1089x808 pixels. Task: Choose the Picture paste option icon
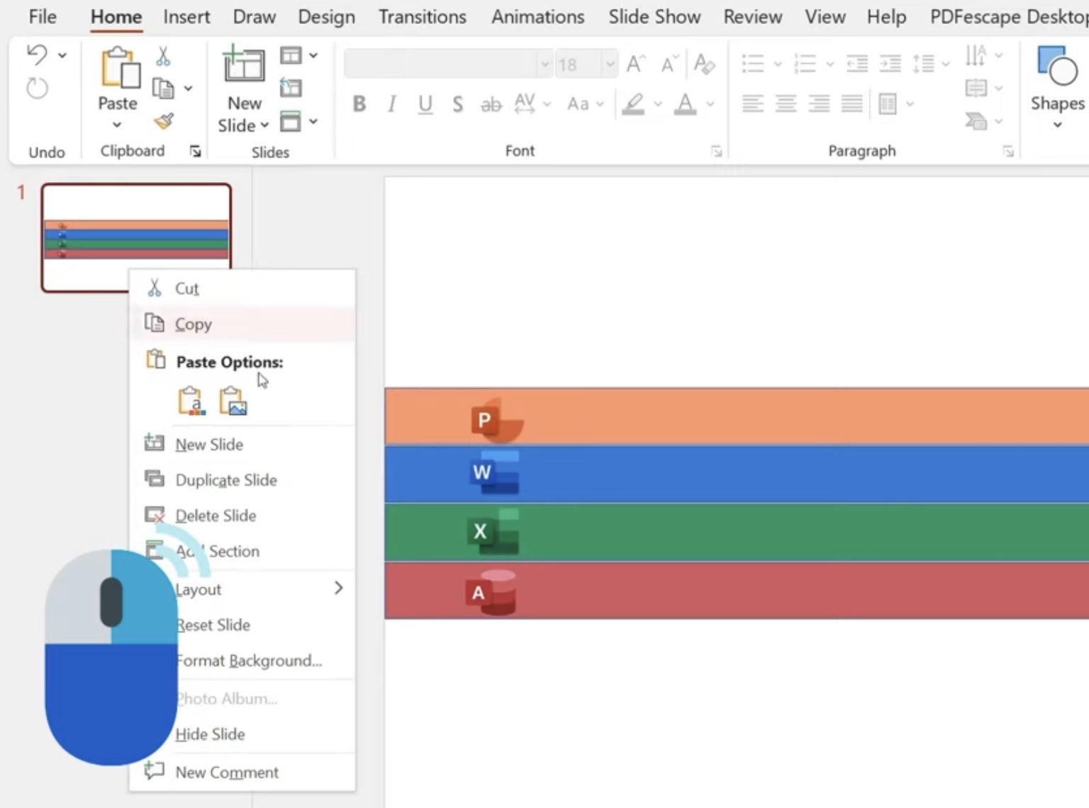click(234, 400)
